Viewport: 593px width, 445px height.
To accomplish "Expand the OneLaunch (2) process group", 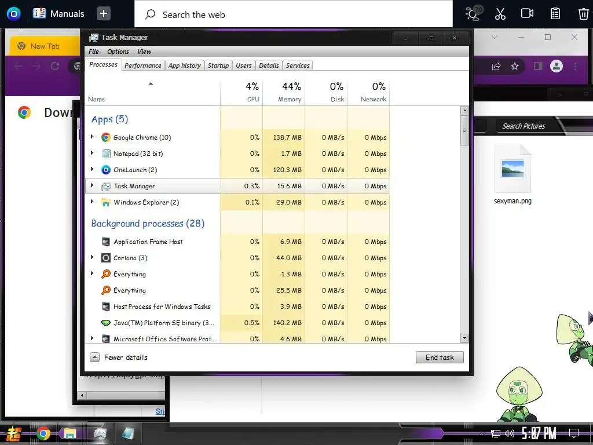I will click(92, 170).
